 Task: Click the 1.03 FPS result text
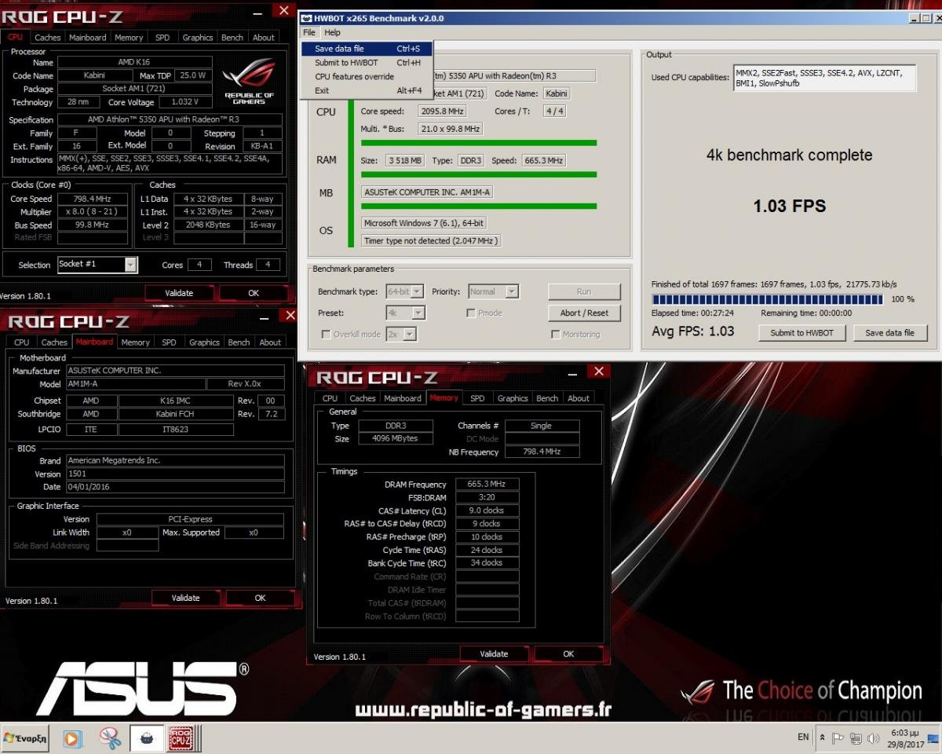click(790, 207)
